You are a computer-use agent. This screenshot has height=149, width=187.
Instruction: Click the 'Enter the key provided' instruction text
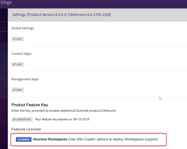[64, 111]
